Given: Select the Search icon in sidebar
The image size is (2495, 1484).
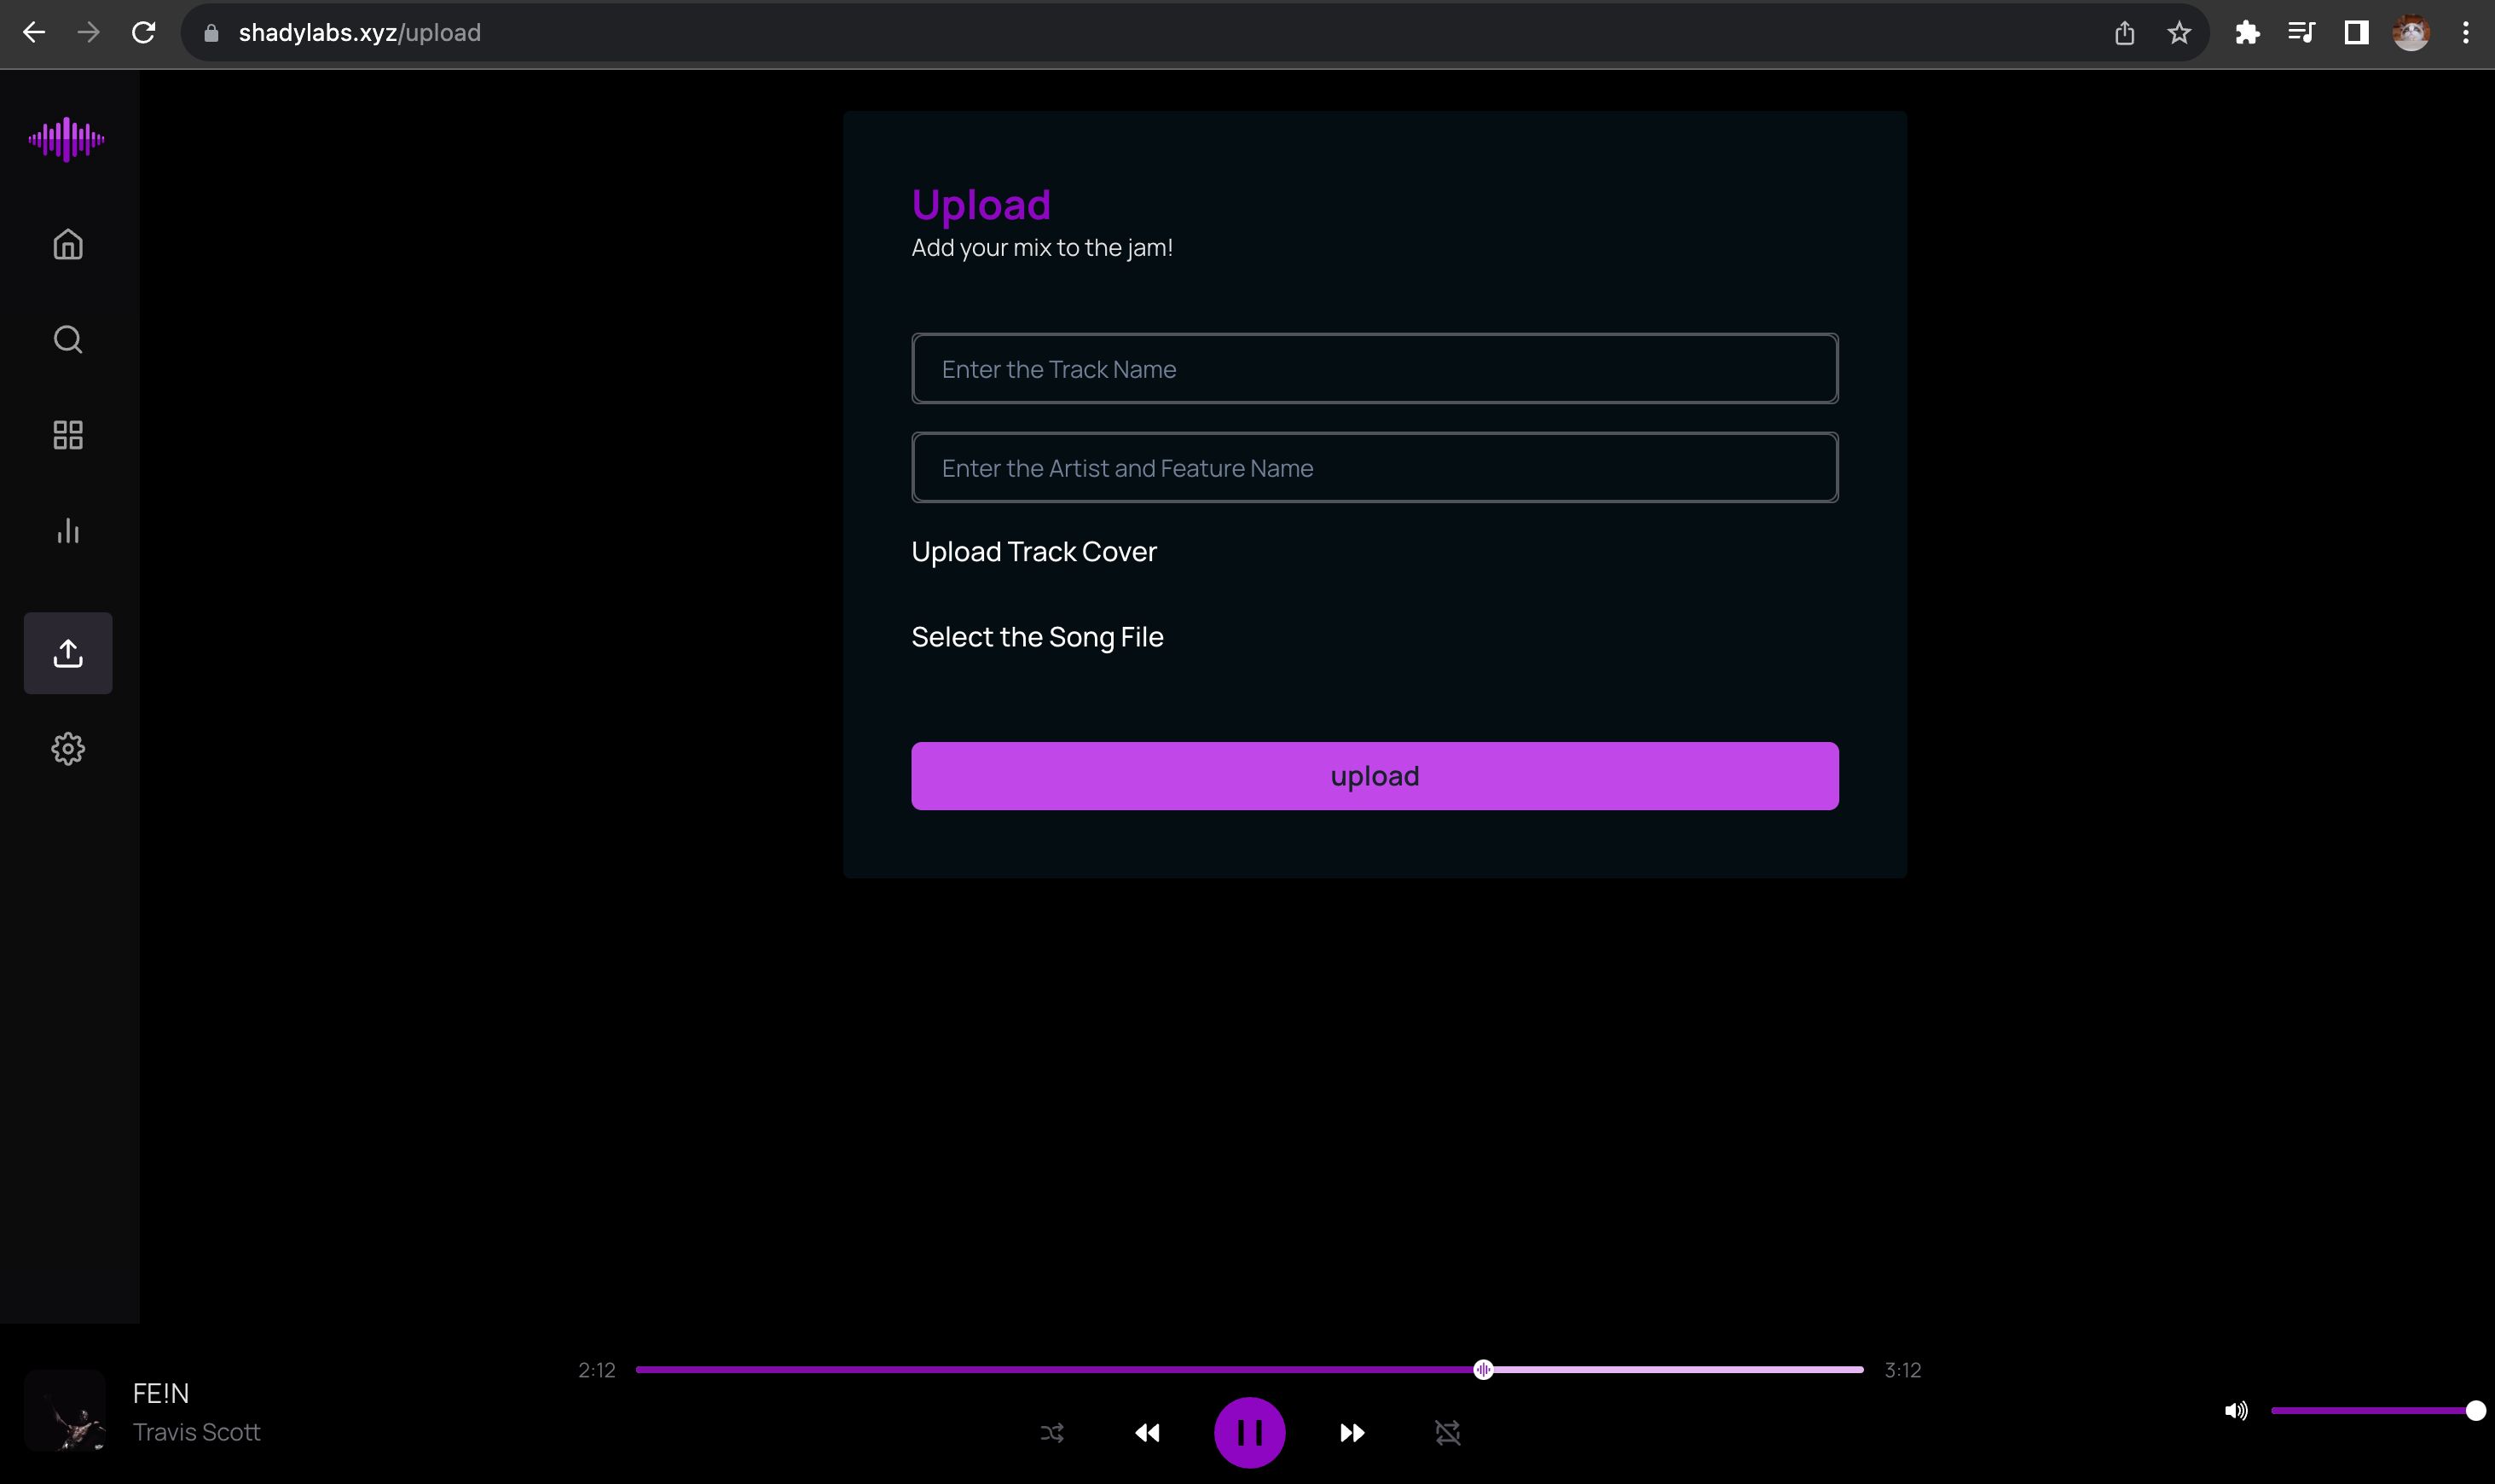Looking at the screenshot, I should [x=67, y=339].
